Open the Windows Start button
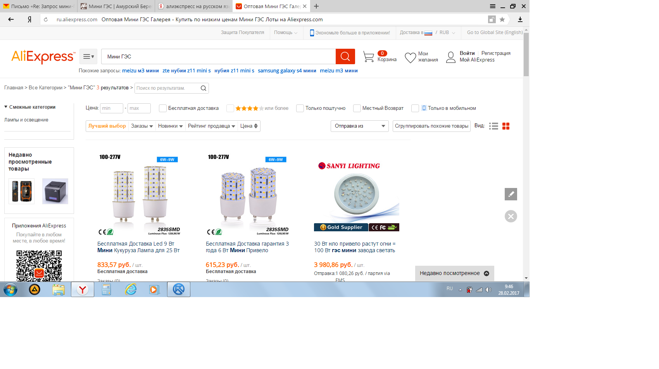The image size is (659, 369). click(10, 289)
